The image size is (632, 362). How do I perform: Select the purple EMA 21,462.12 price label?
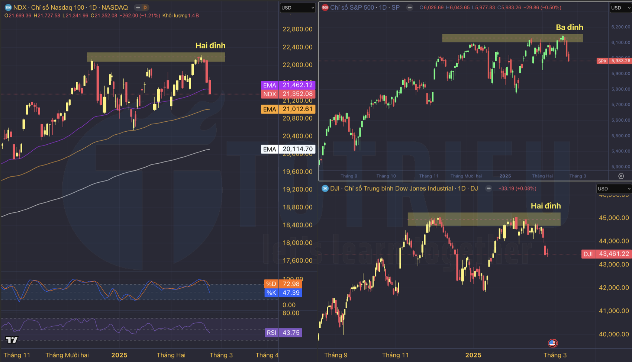point(288,85)
